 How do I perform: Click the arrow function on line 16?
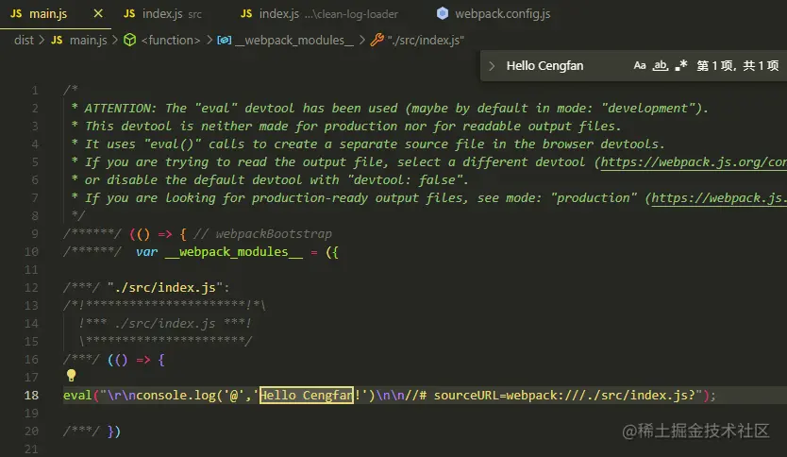136,360
